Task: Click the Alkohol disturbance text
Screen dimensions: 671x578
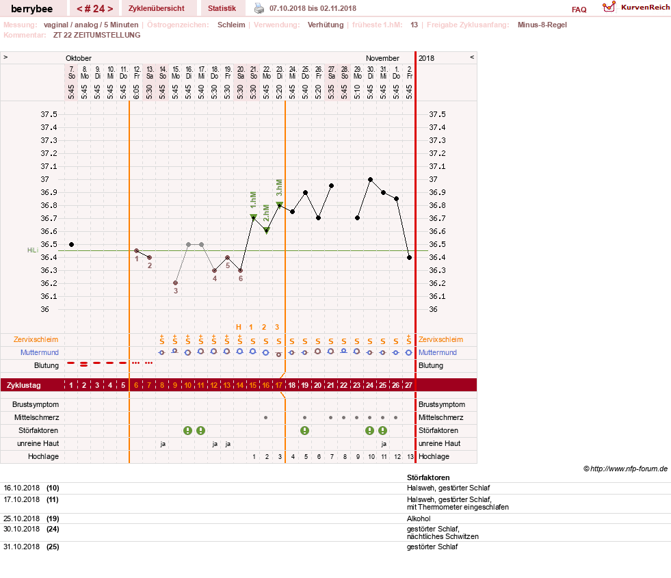Action: click(419, 518)
